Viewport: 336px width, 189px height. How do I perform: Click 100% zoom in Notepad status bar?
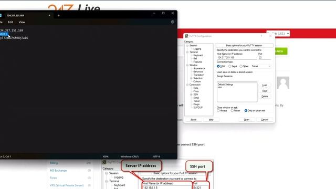click(x=106, y=156)
